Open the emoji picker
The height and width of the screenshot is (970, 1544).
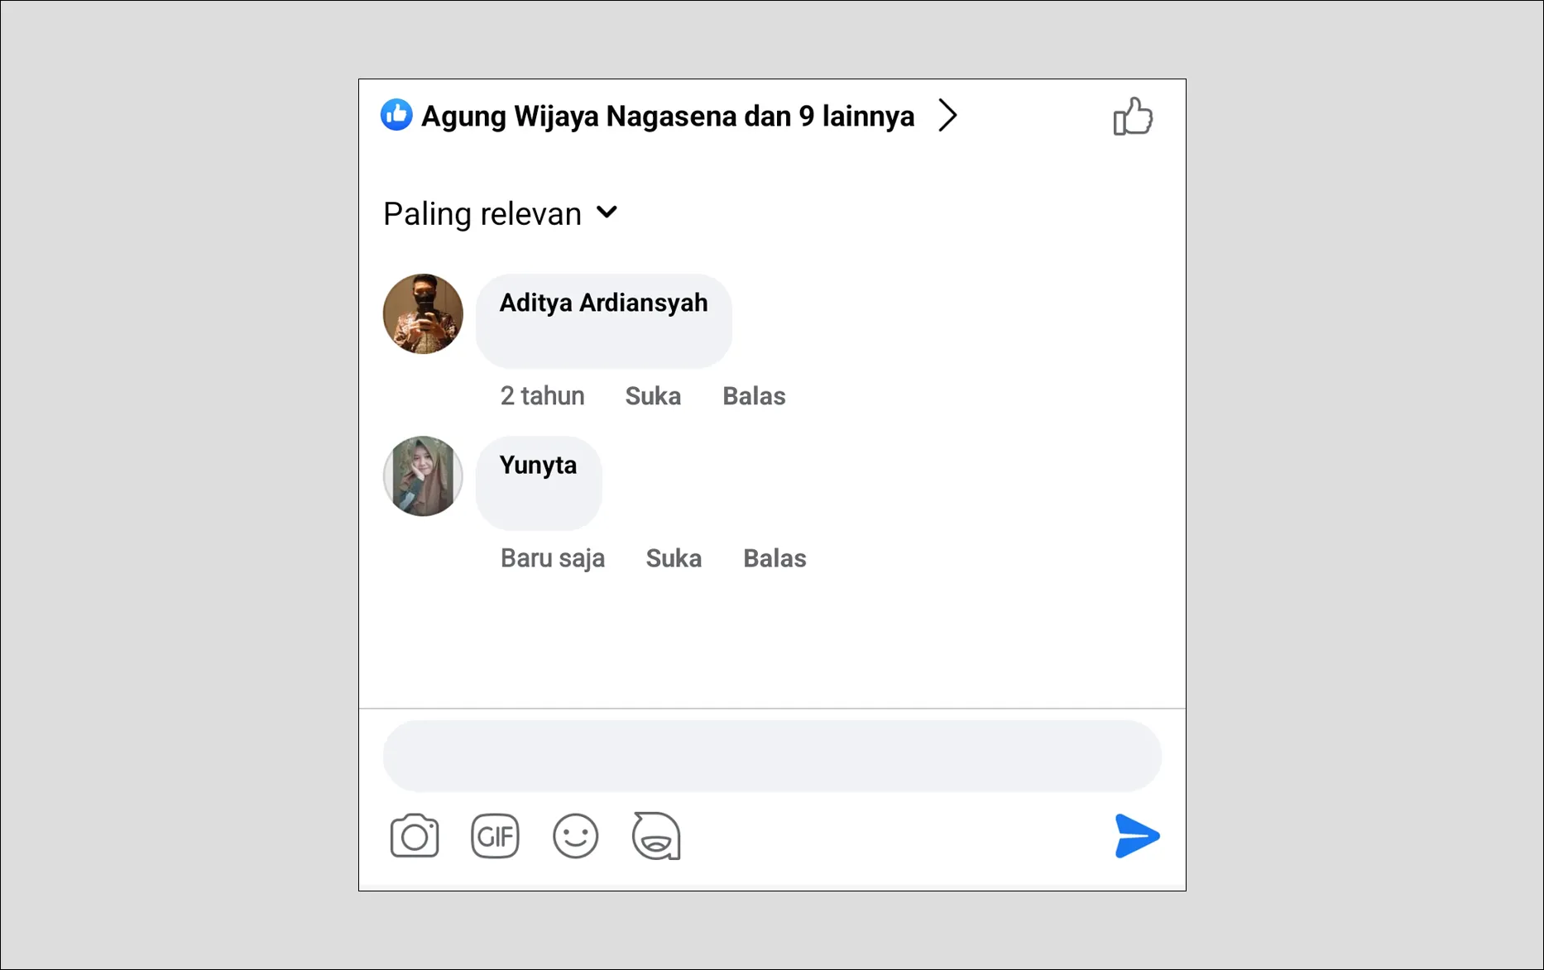point(576,836)
